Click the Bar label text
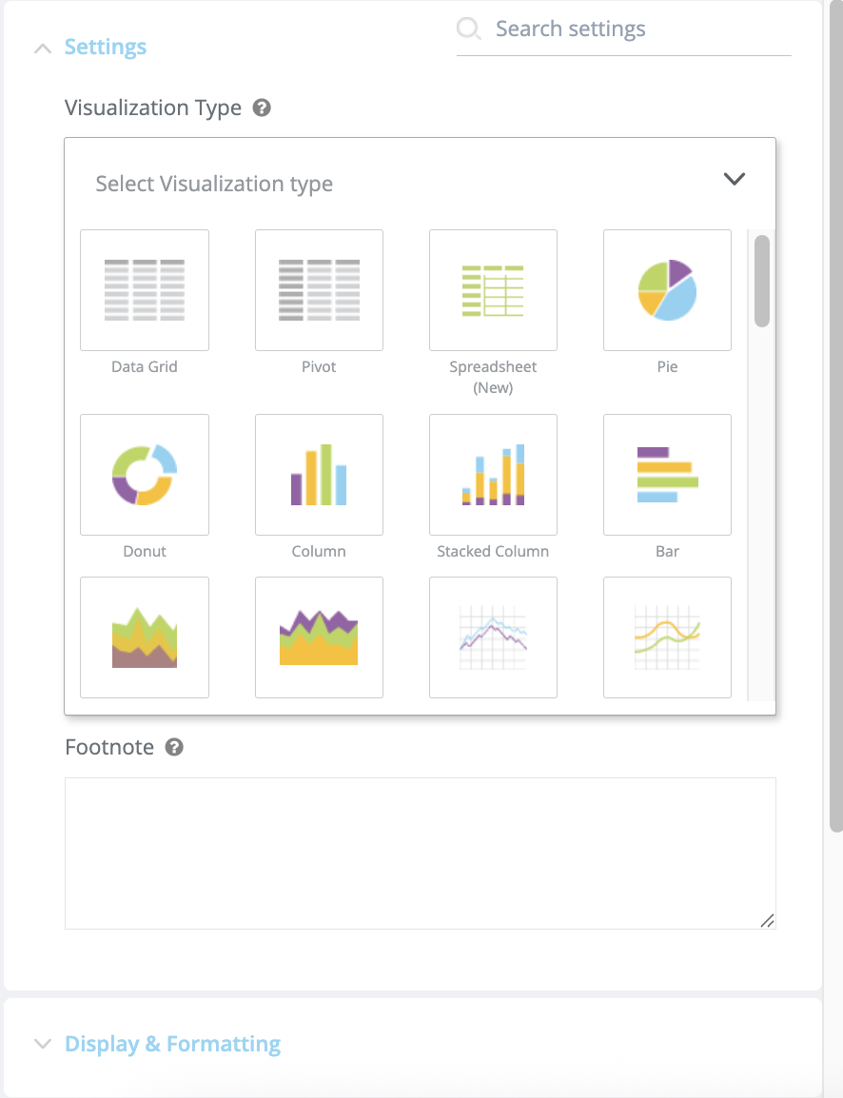Image resolution: width=843 pixels, height=1098 pixels. click(x=667, y=552)
